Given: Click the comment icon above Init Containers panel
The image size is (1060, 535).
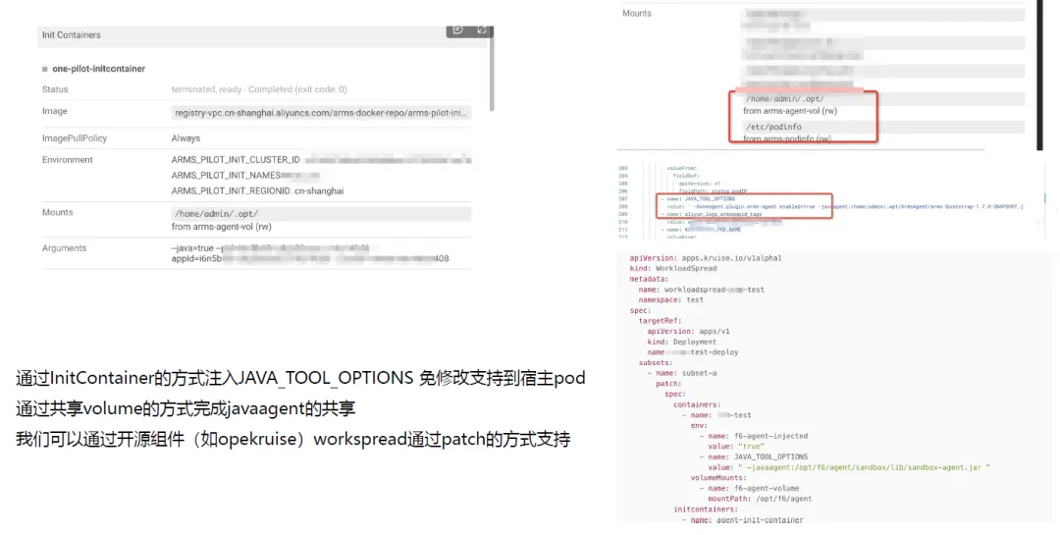Looking at the screenshot, I should (457, 29).
